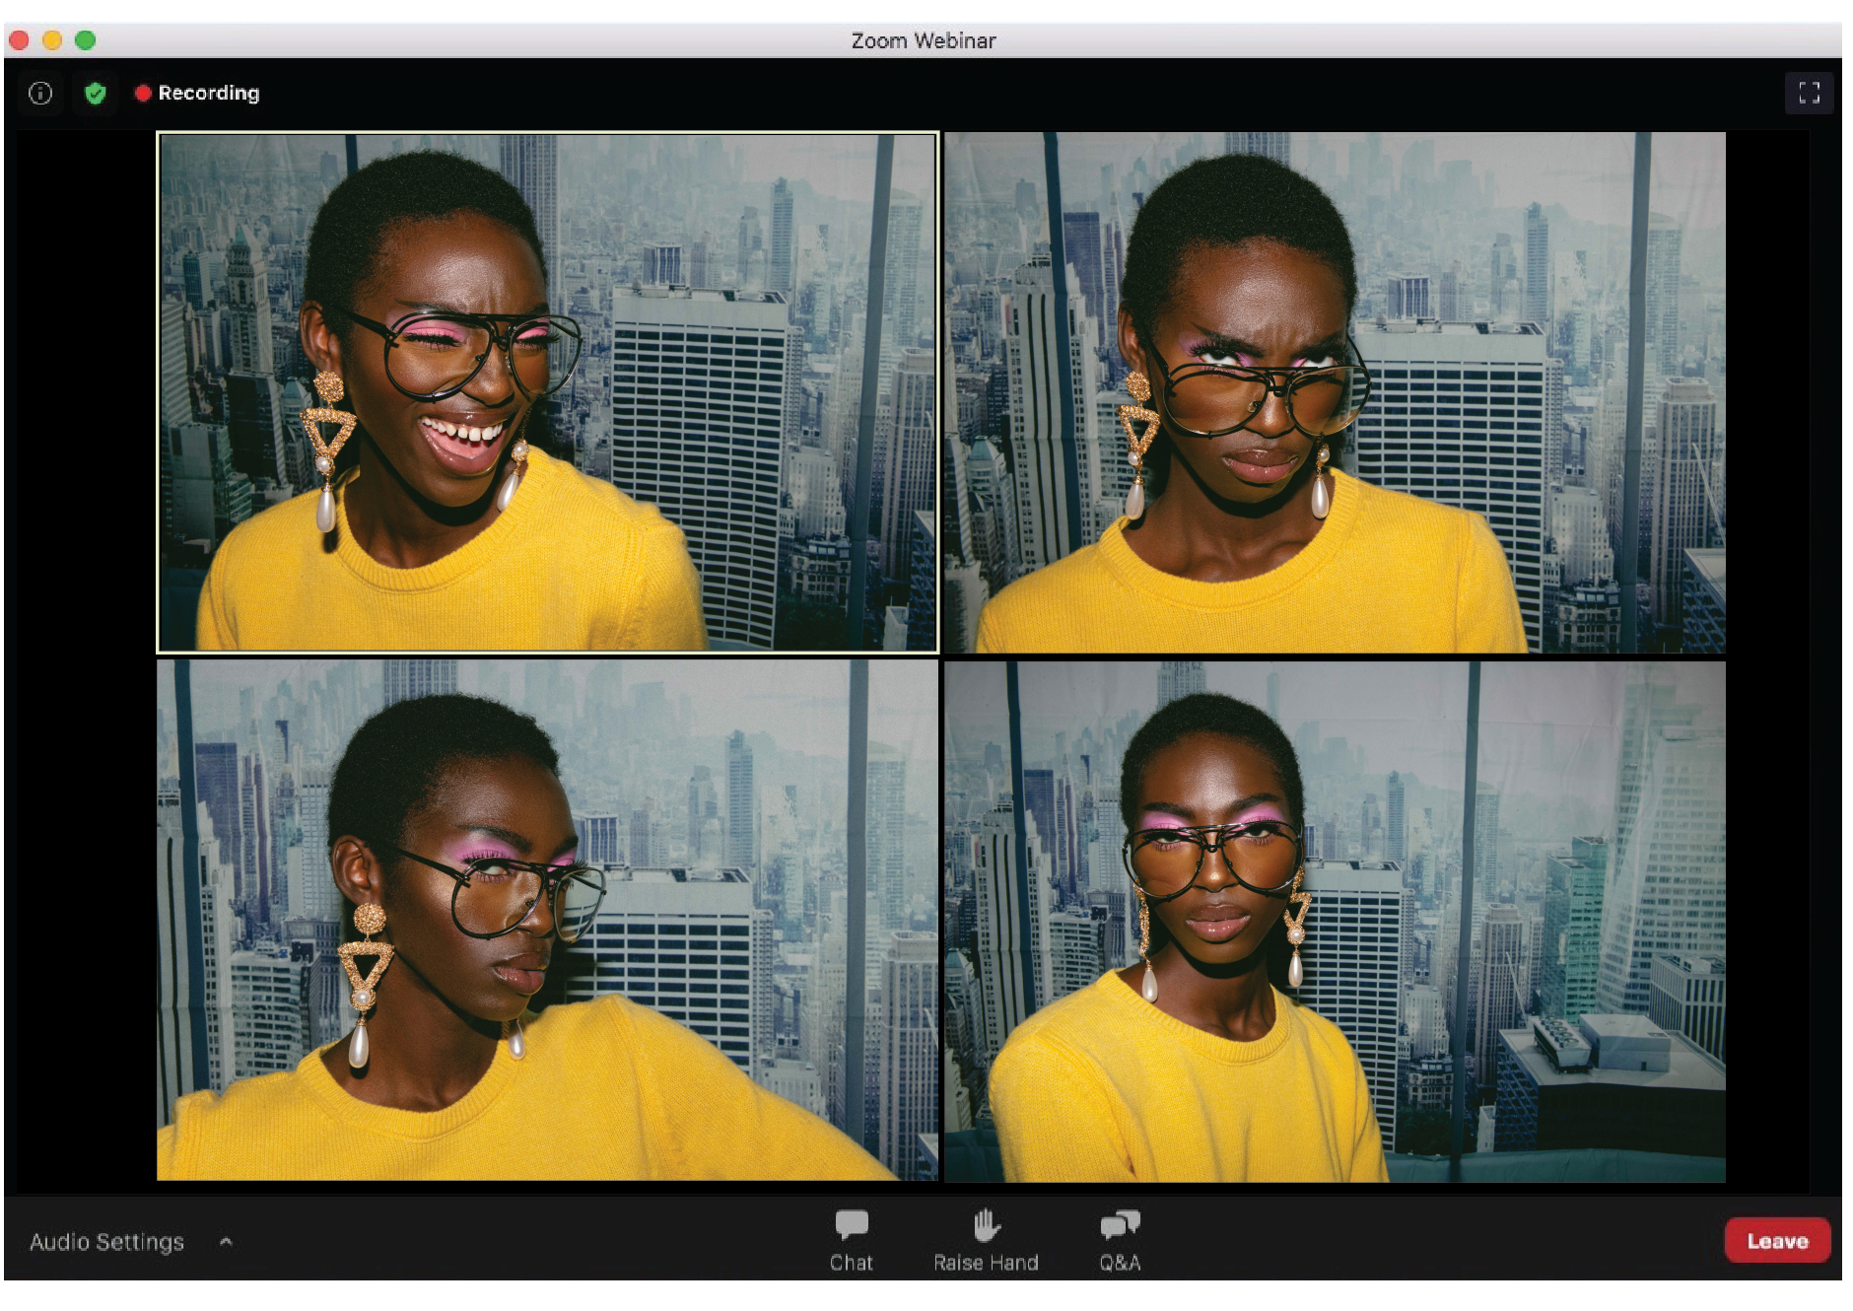The width and height of the screenshot is (1853, 1311).
Task: Select the highlighted laughing participant video
Action: pos(547,392)
